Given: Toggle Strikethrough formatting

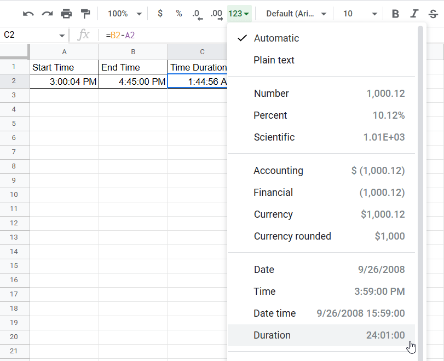Looking at the screenshot, I should pyautogui.click(x=433, y=13).
